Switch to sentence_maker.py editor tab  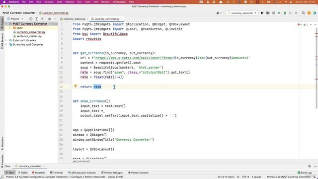[x=74, y=19]
